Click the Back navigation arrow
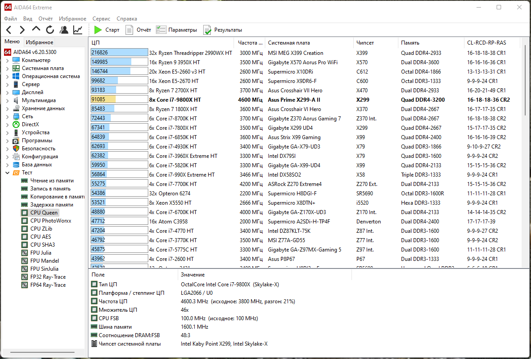The height and width of the screenshot is (359, 531). pyautogui.click(x=9, y=30)
